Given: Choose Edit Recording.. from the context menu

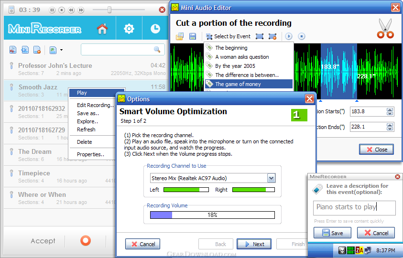Looking at the screenshot, I should click(x=93, y=105).
